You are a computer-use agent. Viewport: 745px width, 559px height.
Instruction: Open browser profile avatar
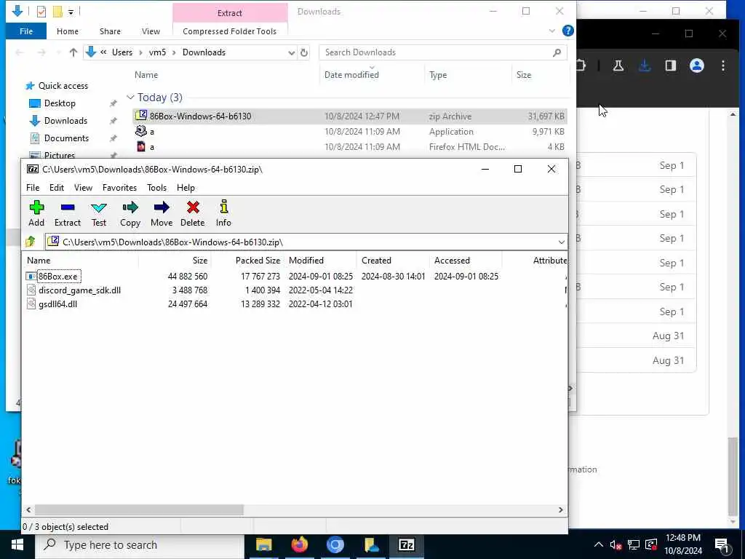(696, 66)
